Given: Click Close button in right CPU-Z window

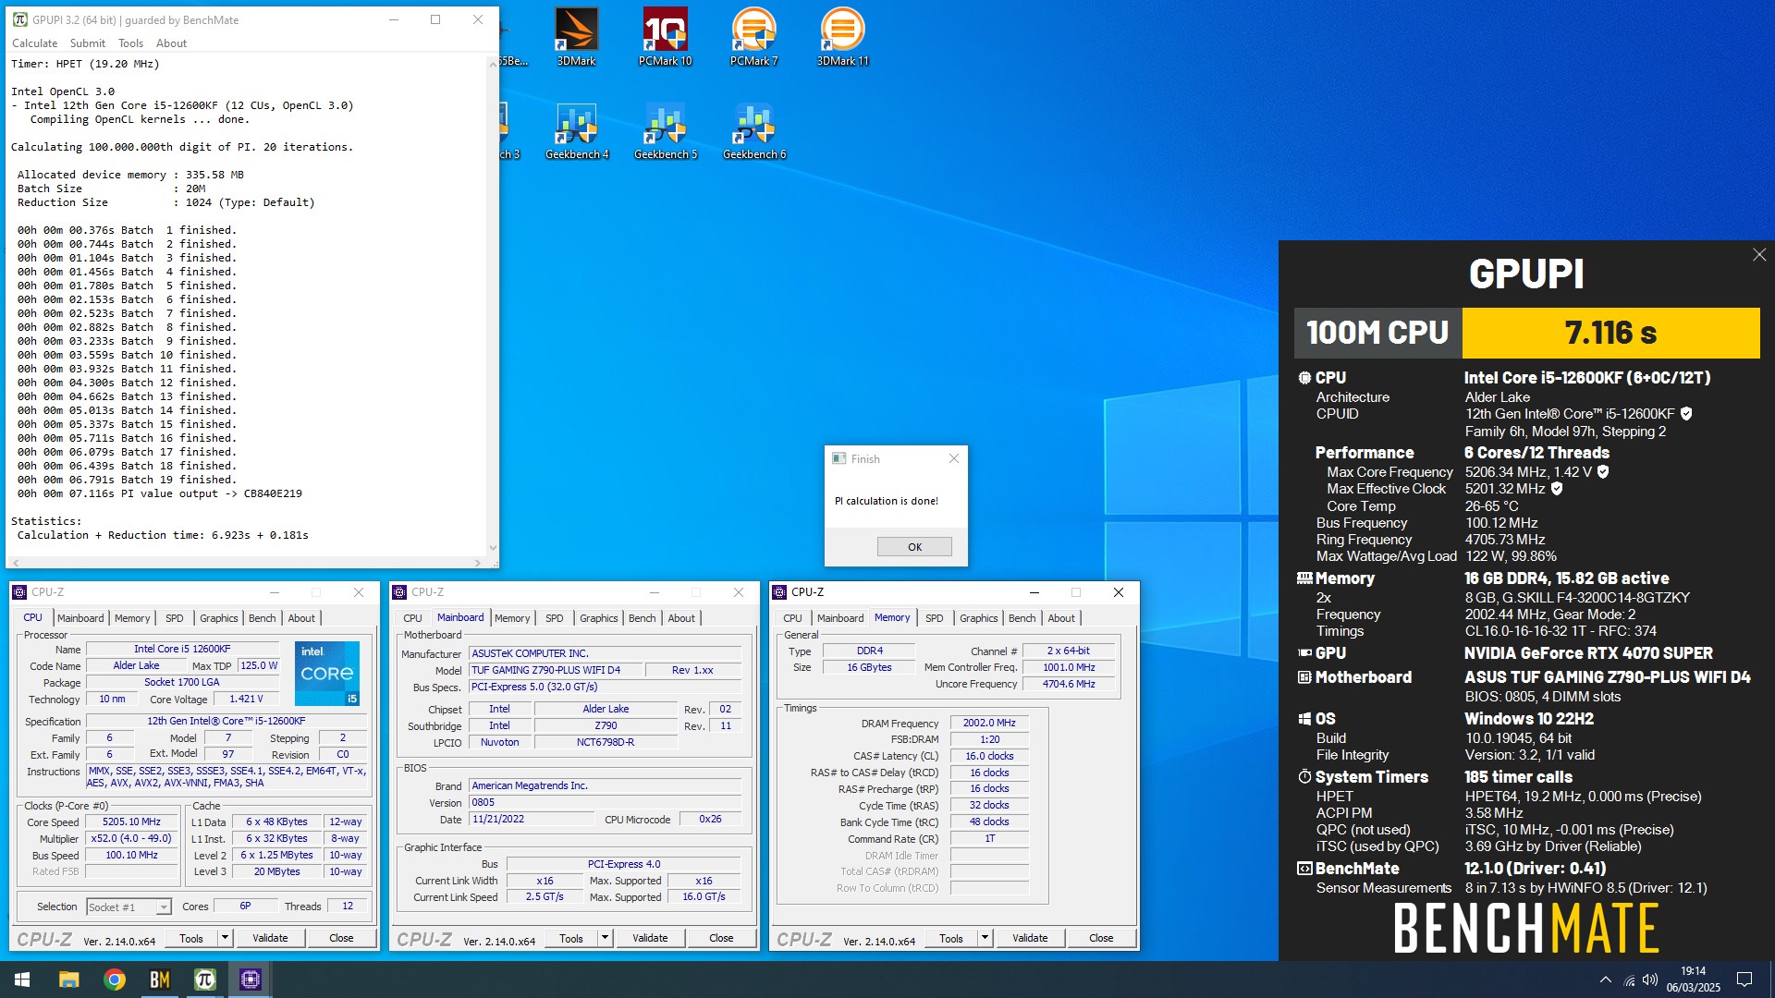Looking at the screenshot, I should tap(1101, 938).
